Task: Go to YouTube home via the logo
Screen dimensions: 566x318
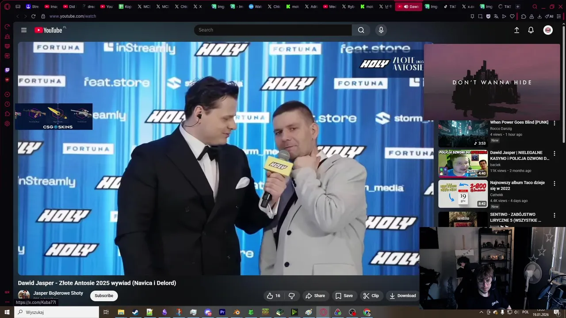Action: 49,30
